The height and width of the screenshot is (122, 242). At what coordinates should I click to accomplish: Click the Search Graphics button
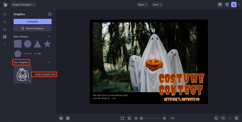(33, 28)
